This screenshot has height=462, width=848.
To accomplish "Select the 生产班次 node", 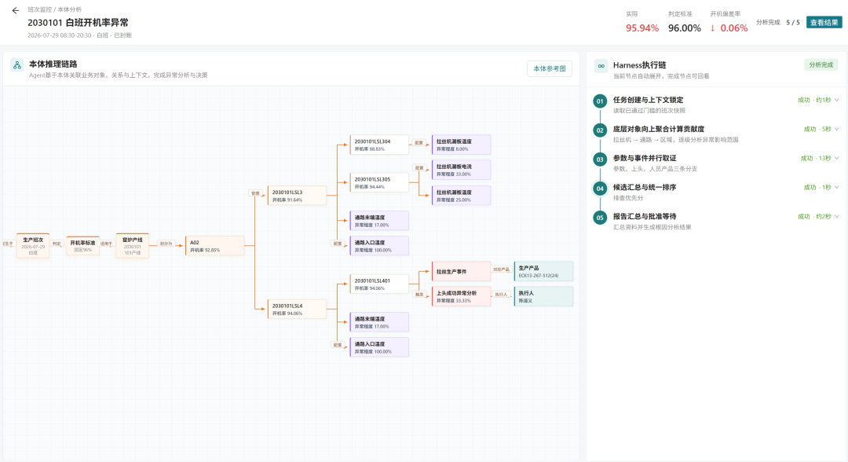I will coord(33,246).
